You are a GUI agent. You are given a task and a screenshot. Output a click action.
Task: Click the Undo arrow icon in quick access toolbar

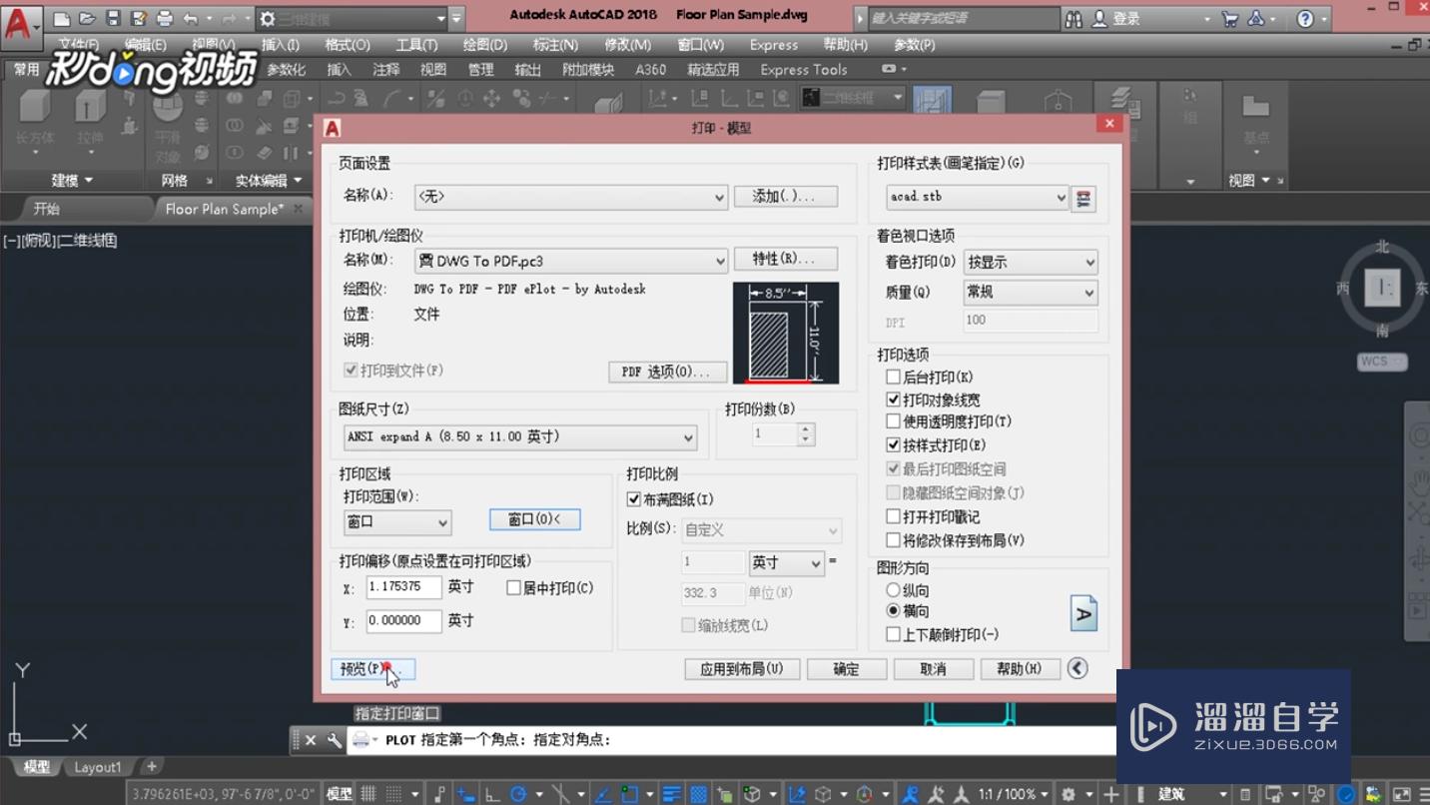(x=191, y=19)
